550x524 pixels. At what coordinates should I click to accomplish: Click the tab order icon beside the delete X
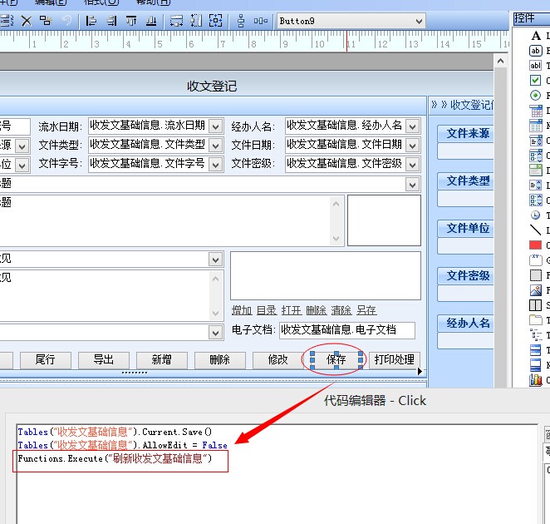point(46,21)
